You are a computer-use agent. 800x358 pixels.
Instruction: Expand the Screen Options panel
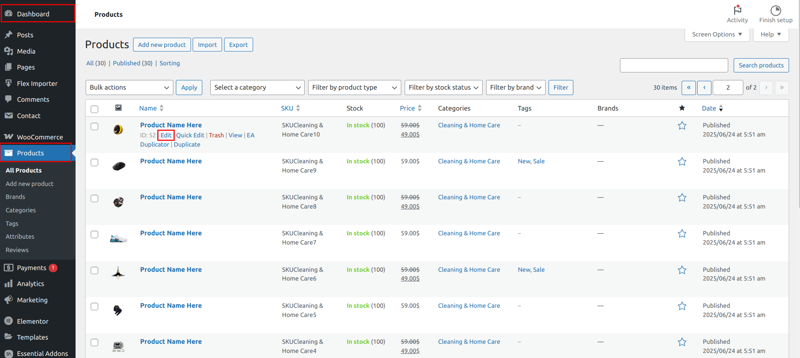pyautogui.click(x=717, y=34)
